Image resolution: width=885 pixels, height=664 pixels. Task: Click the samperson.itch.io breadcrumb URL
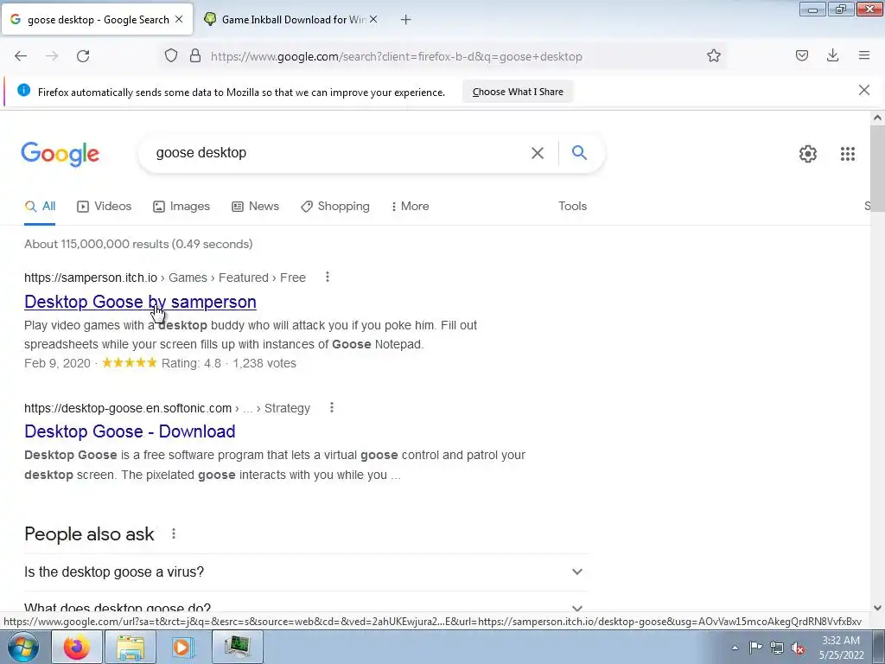pyautogui.click(x=90, y=278)
